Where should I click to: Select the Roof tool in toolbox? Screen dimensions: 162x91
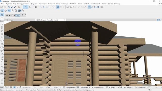(x=2, y=47)
